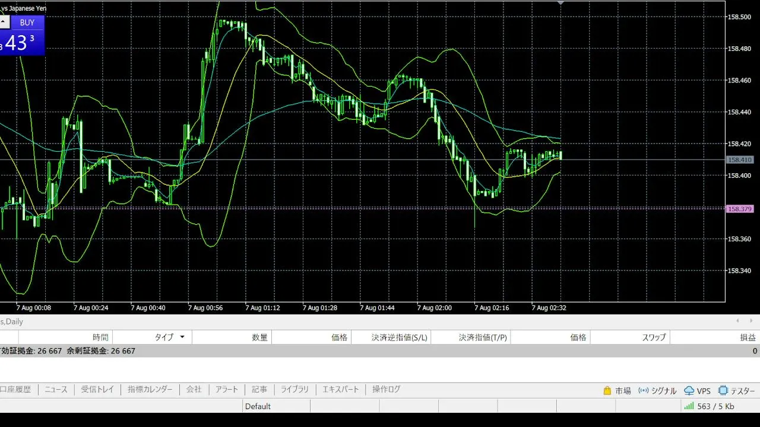Switch to the 受信トレイ tab
Screen dimensions: 760x427
(x=97, y=389)
